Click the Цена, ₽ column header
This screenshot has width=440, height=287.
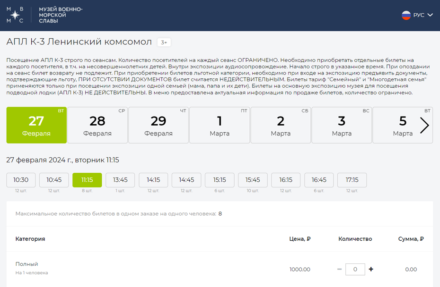(299, 239)
